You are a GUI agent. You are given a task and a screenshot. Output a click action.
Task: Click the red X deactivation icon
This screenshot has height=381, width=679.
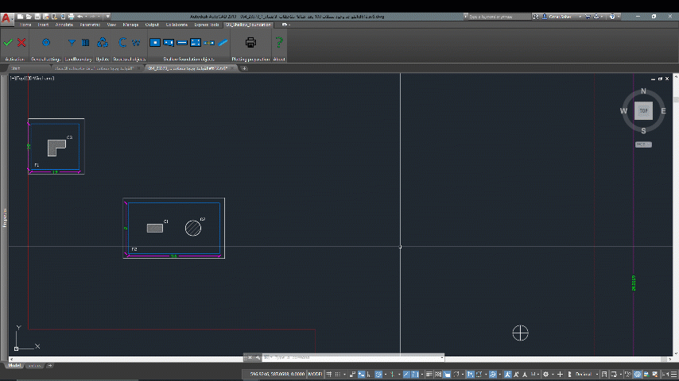click(x=21, y=42)
